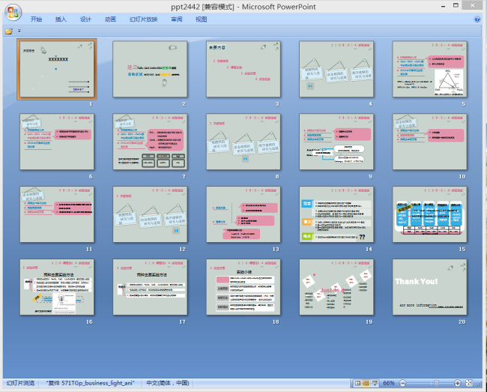Start Slide Show view icon
The height and width of the screenshot is (392, 487).
375,383
